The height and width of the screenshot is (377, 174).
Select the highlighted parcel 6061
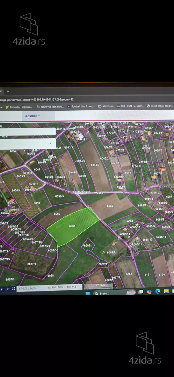72,226
